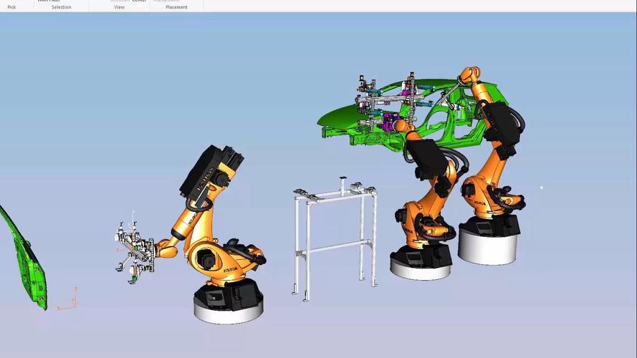Image resolution: width=637 pixels, height=358 pixels.
Task: Open the Selection ribbon group
Action: tap(61, 7)
